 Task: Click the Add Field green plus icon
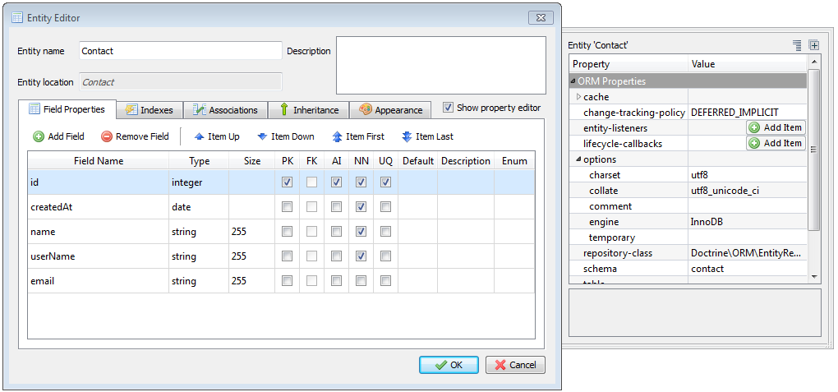point(38,136)
